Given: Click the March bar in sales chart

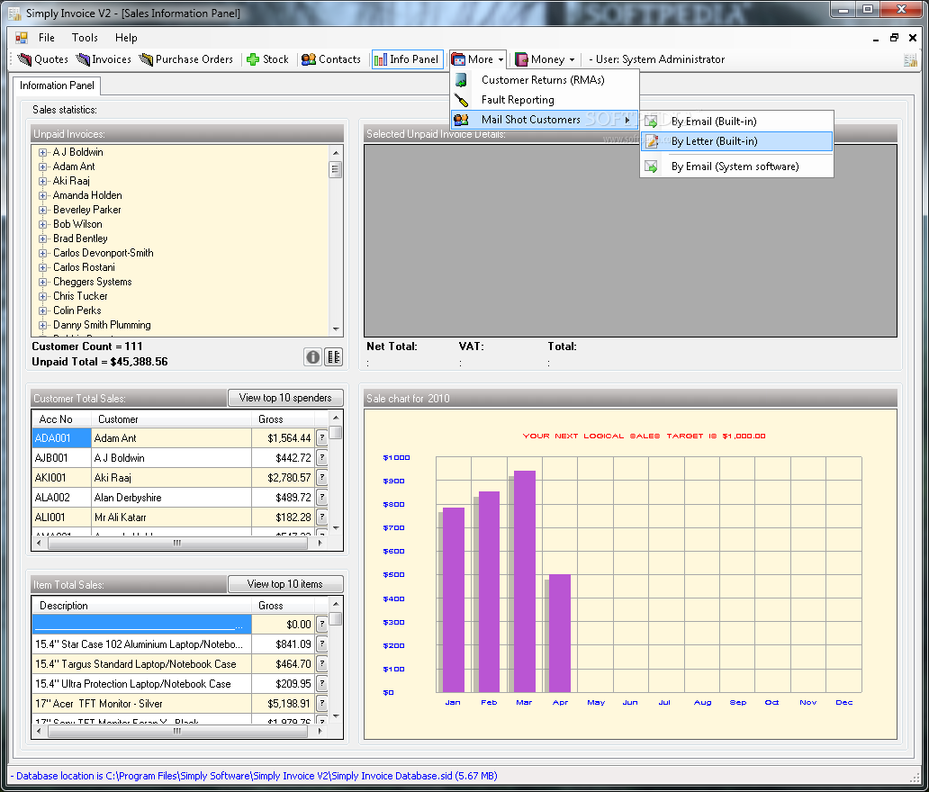Looking at the screenshot, I should (524, 581).
